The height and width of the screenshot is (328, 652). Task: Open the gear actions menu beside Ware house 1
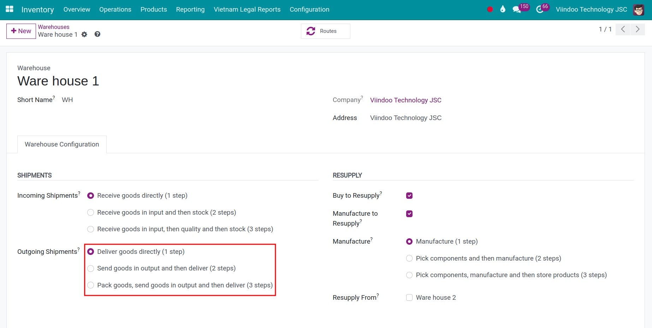[84, 34]
